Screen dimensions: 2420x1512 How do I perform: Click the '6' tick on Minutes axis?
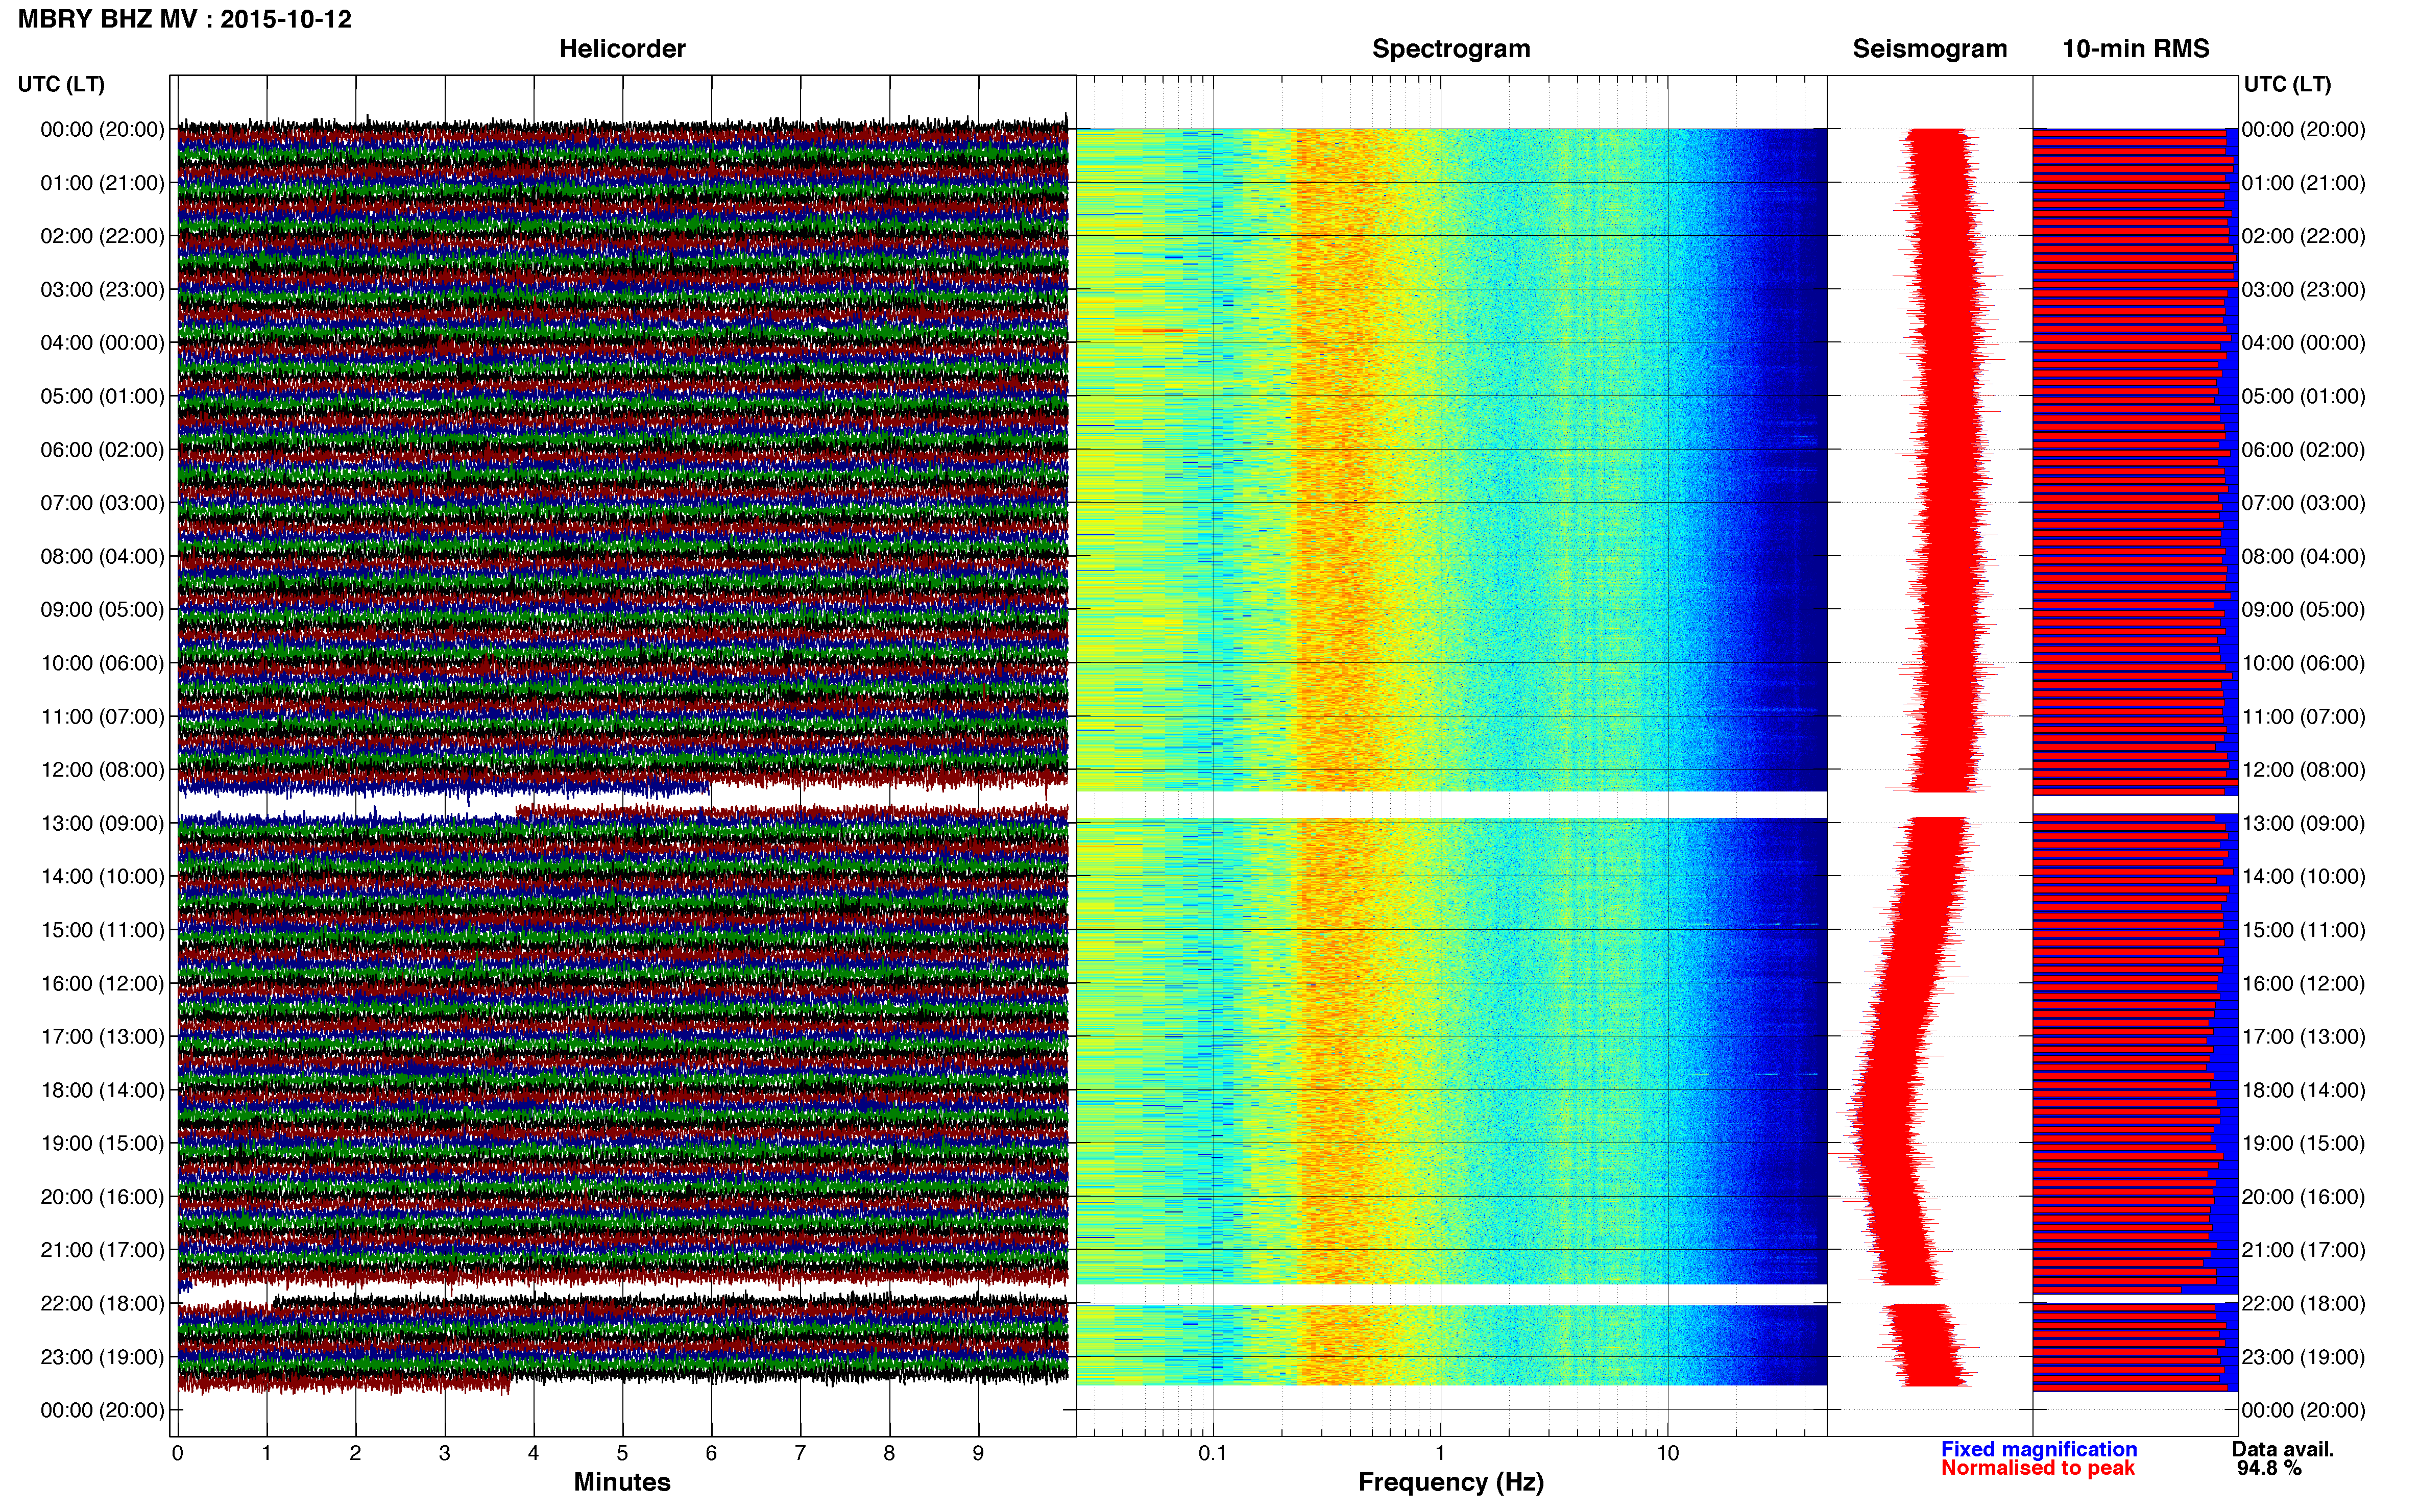pos(711,1454)
